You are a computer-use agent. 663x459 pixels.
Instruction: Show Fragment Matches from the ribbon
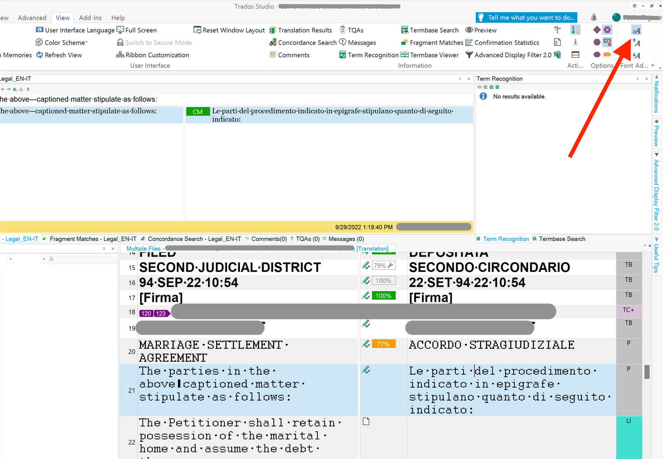432,42
